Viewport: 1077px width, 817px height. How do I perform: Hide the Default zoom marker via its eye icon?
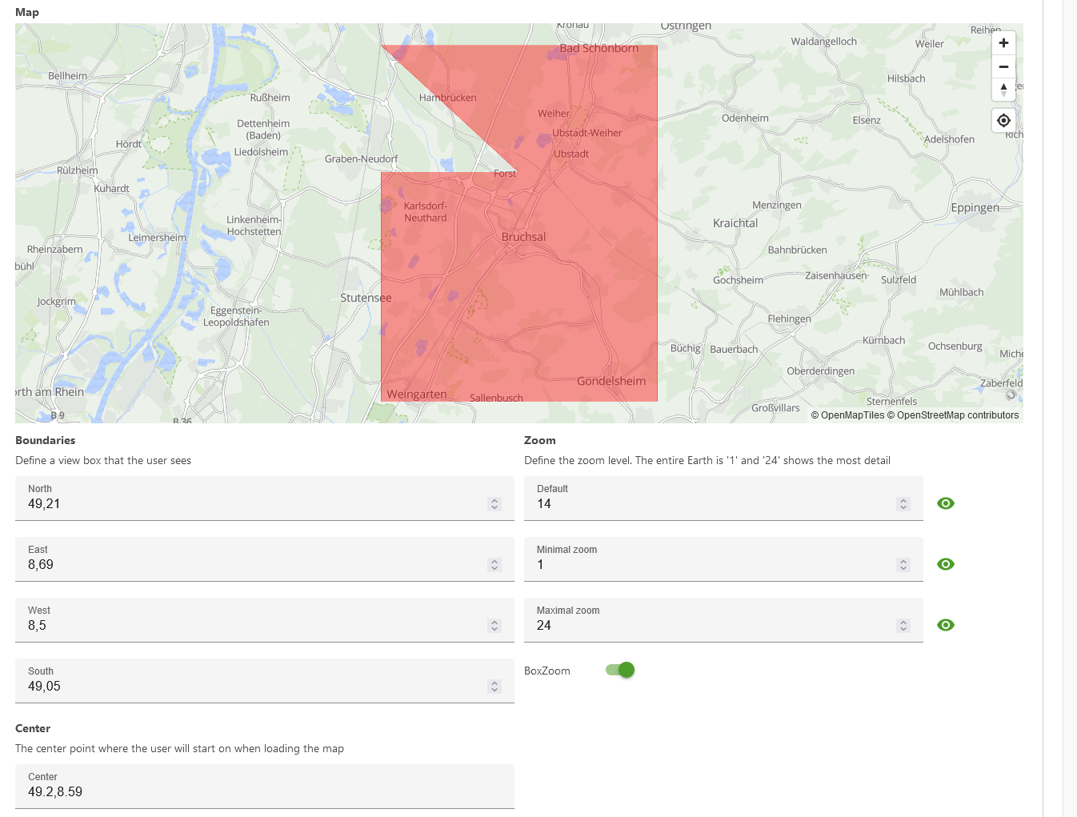tap(946, 503)
